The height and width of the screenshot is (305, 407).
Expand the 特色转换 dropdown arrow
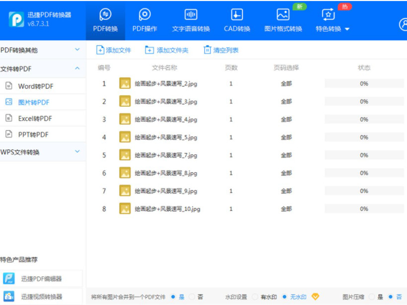click(347, 29)
